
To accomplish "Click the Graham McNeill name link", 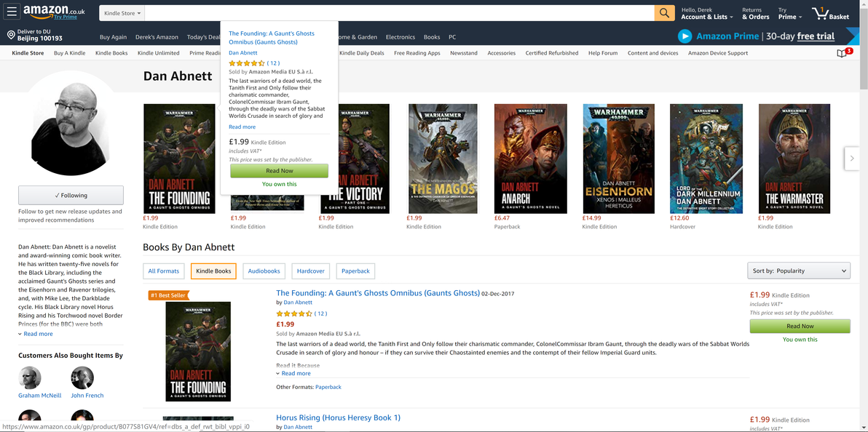I will pyautogui.click(x=40, y=396).
